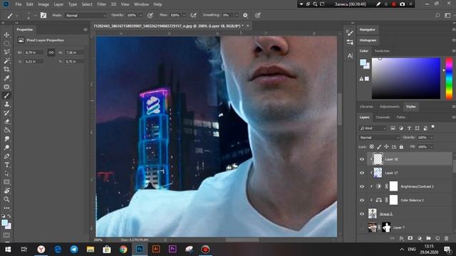Open the Filter menu
The width and height of the screenshot is (456, 256).
click(101, 4)
